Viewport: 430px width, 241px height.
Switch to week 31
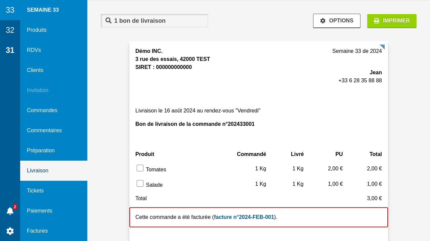[x=10, y=50]
